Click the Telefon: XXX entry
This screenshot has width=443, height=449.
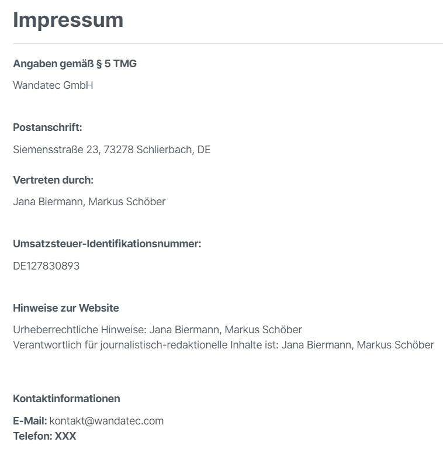(x=44, y=436)
